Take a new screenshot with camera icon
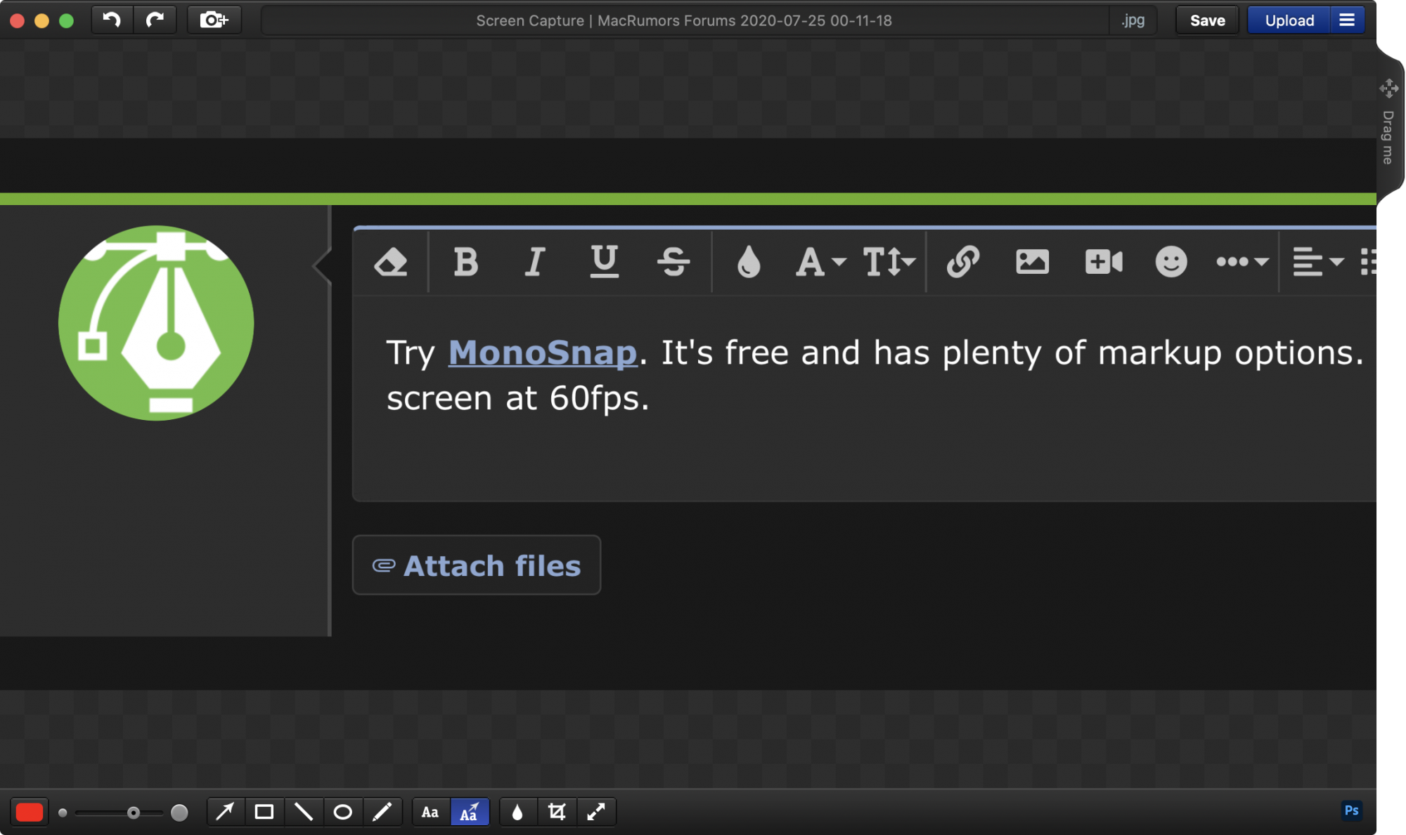Screen dimensions: 1406x835 pyautogui.click(x=214, y=20)
